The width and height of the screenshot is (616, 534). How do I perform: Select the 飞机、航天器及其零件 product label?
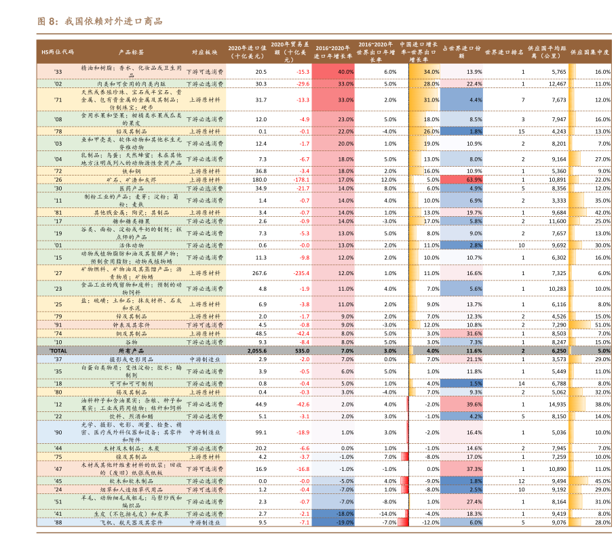tap(131, 522)
